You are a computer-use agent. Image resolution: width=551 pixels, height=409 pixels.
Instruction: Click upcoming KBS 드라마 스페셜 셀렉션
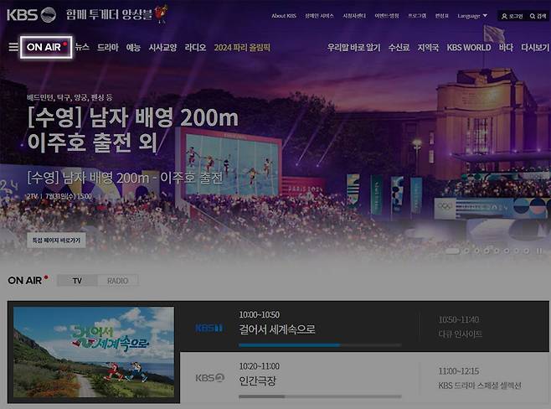click(x=480, y=386)
